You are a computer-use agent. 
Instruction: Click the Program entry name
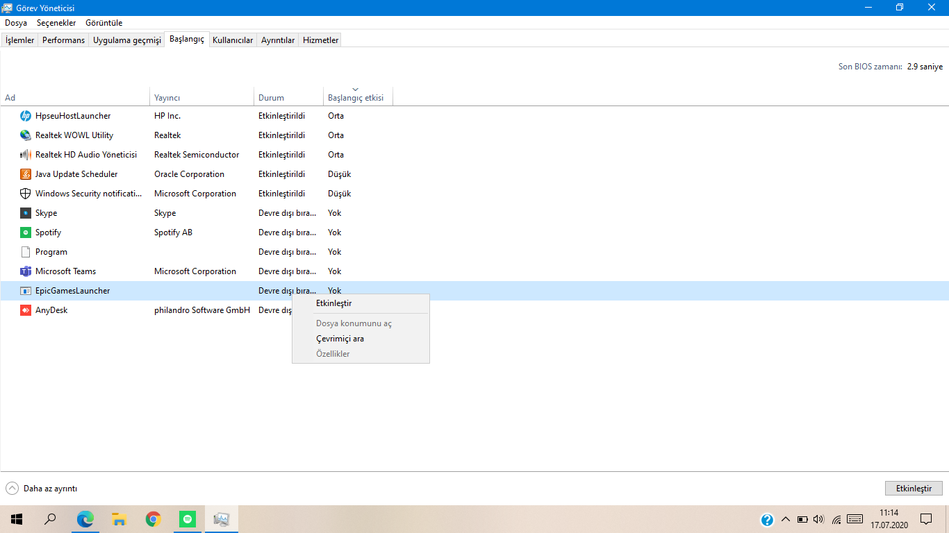(51, 252)
